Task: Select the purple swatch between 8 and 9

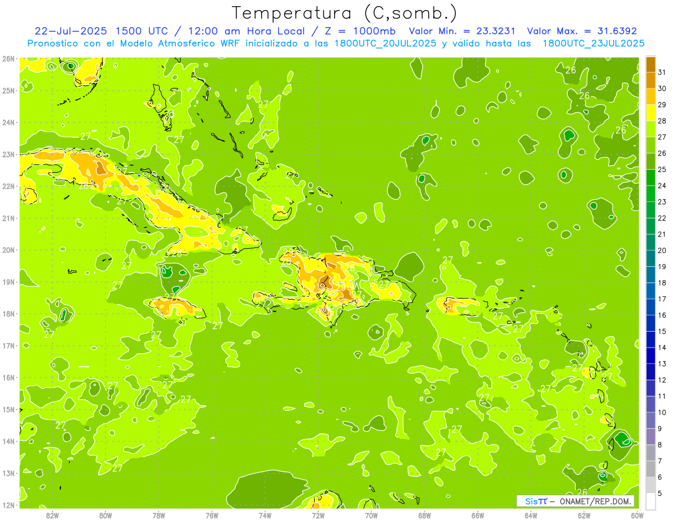Action: [x=650, y=436]
